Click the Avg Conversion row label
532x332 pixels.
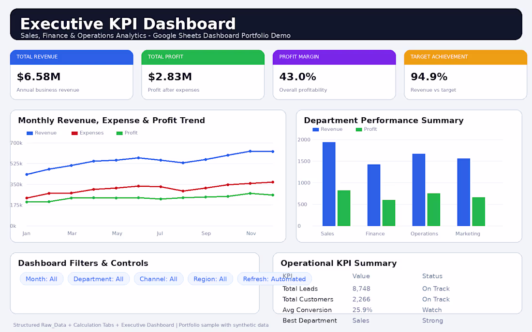pos(307,310)
